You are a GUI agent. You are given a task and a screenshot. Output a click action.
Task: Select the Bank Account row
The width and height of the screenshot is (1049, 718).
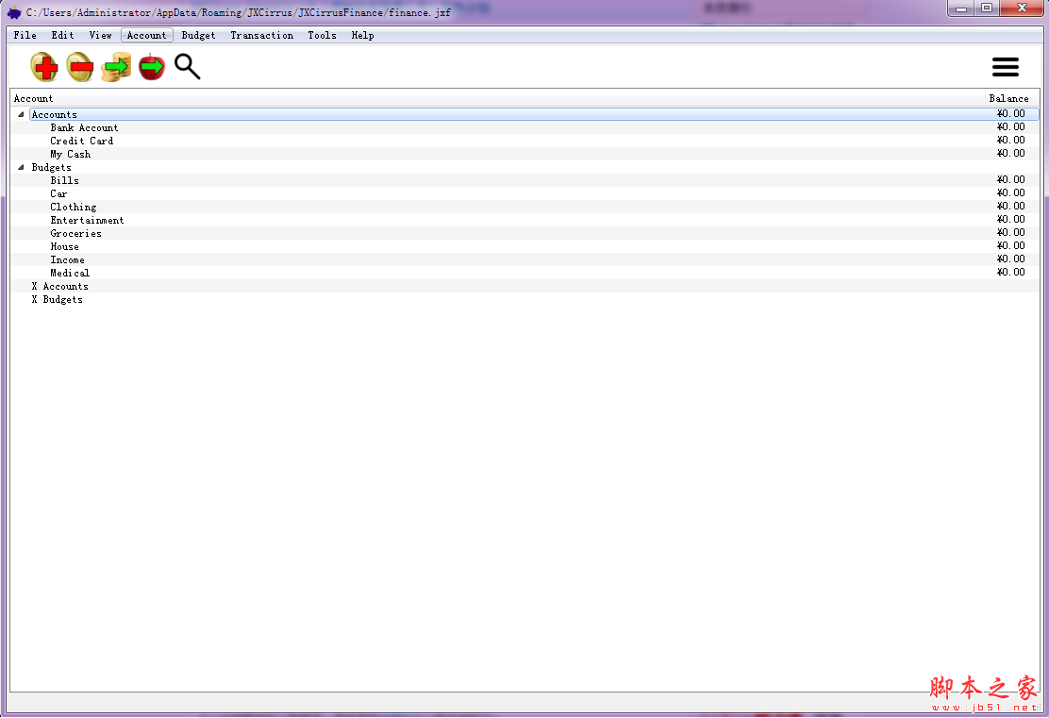click(x=524, y=127)
